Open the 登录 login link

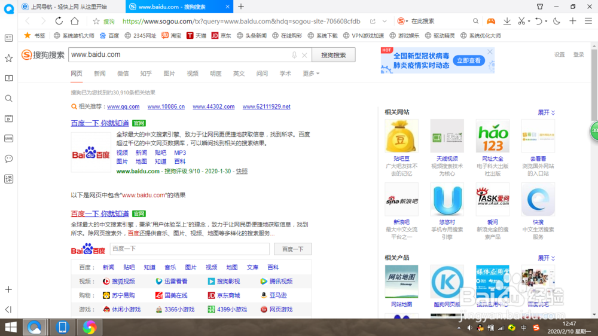[x=578, y=54]
